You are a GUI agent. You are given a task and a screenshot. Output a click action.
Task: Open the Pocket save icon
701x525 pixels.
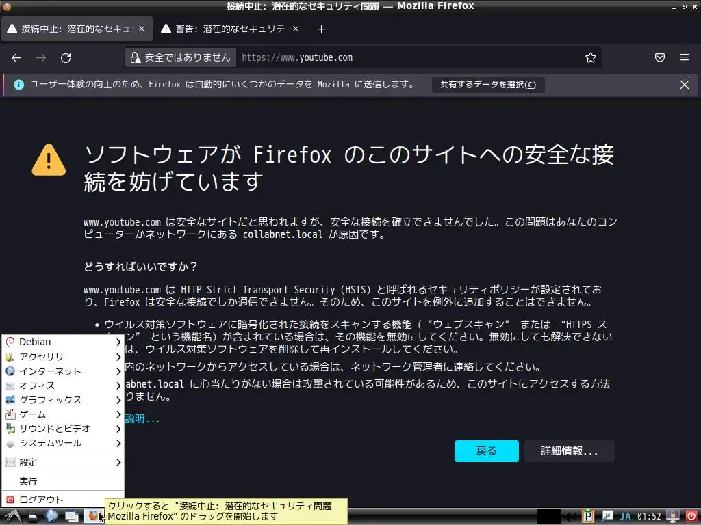pos(660,57)
